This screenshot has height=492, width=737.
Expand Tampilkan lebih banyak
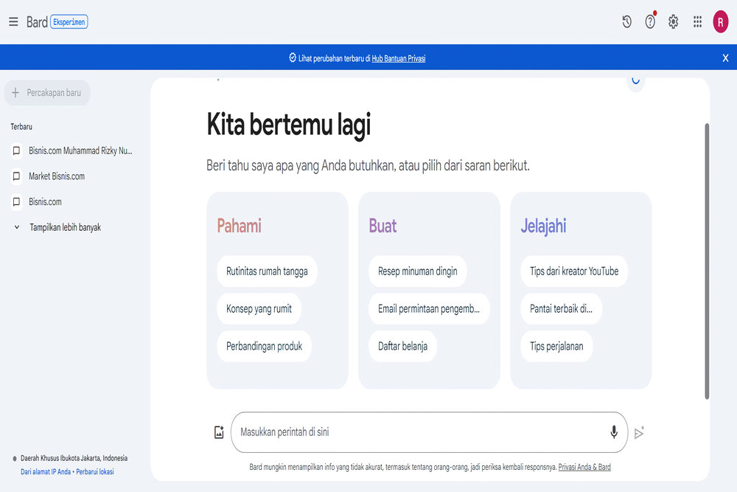click(57, 227)
